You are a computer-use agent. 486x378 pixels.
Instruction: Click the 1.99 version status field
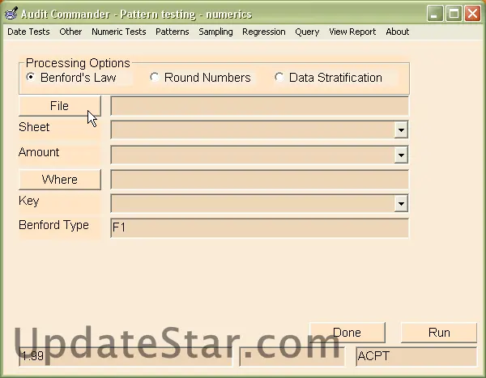point(126,356)
